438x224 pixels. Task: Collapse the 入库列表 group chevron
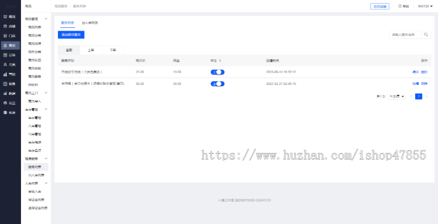coord(46,184)
